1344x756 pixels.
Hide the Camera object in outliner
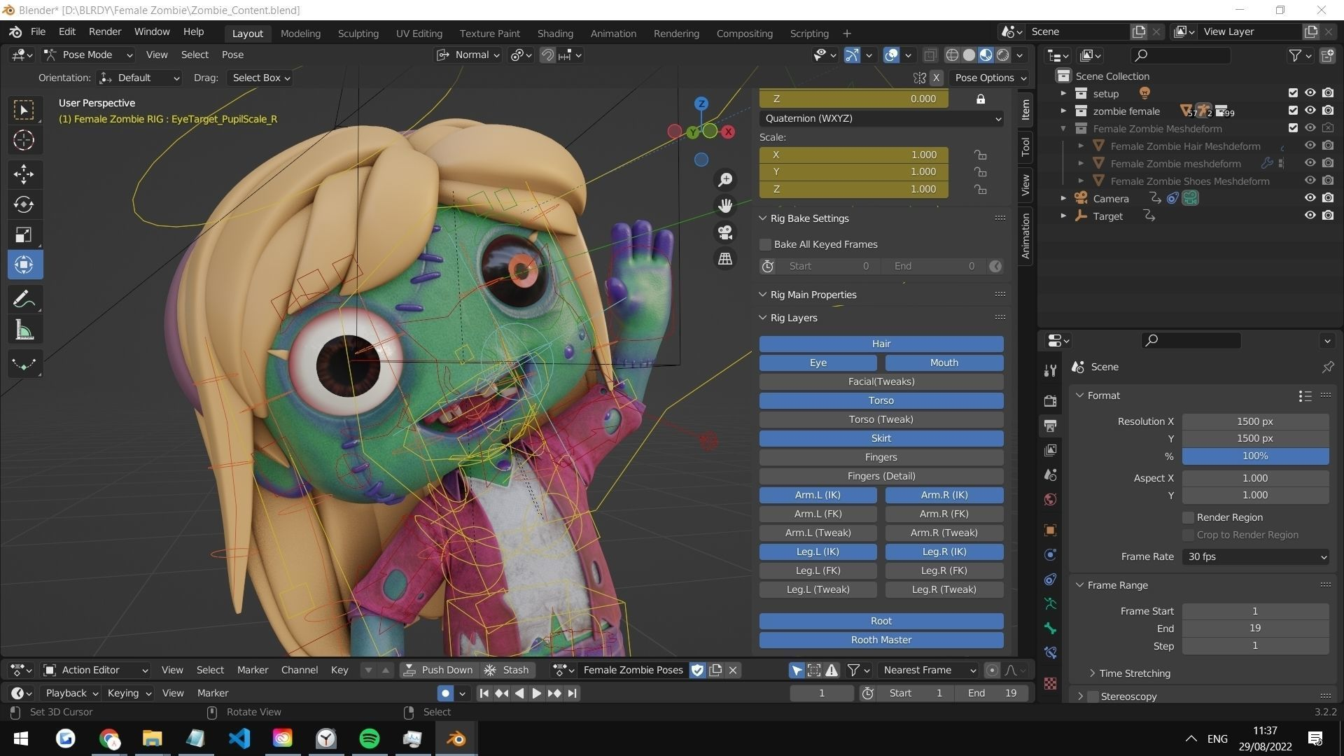coord(1310,198)
